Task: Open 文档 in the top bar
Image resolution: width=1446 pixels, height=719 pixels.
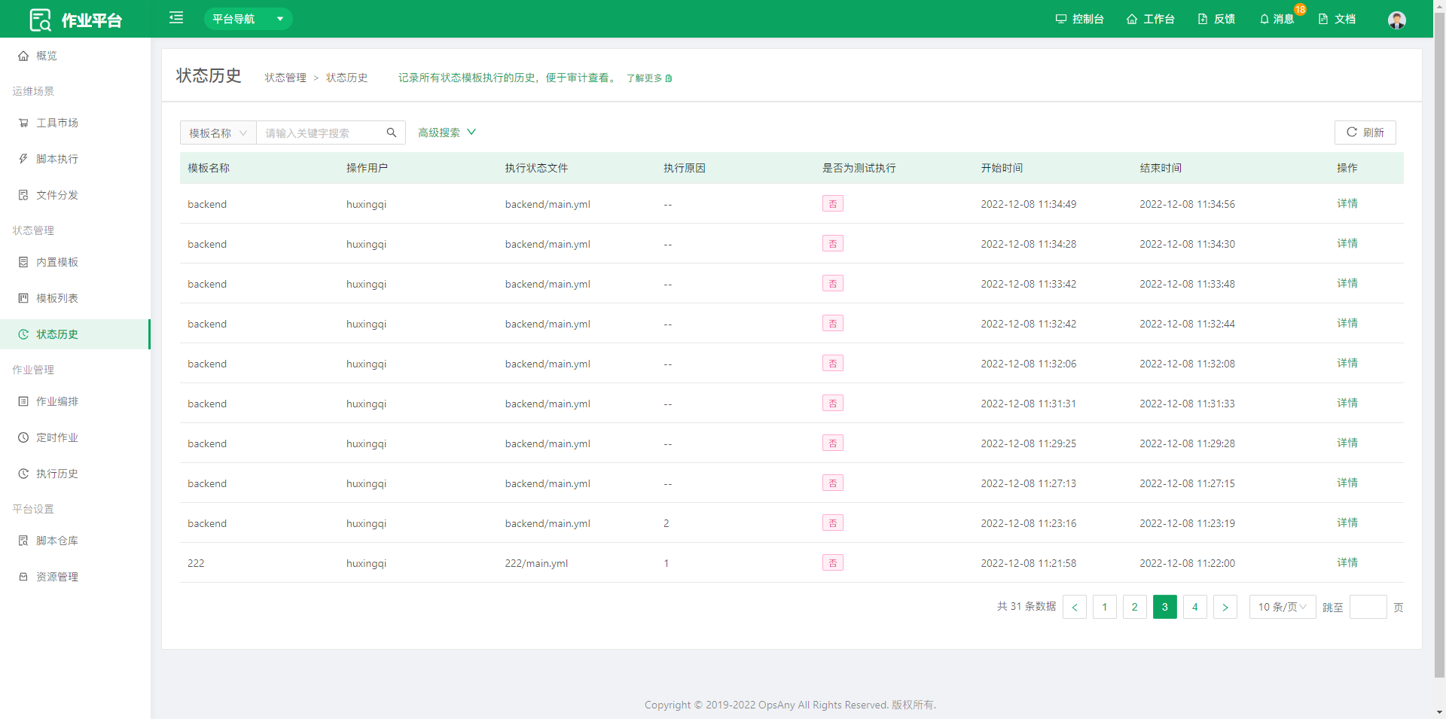Action: [x=1337, y=19]
